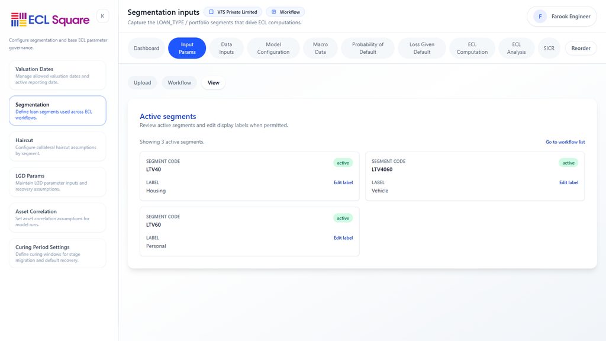This screenshot has height=341, width=606.
Task: Select the View sub-tab
Action: (213, 83)
